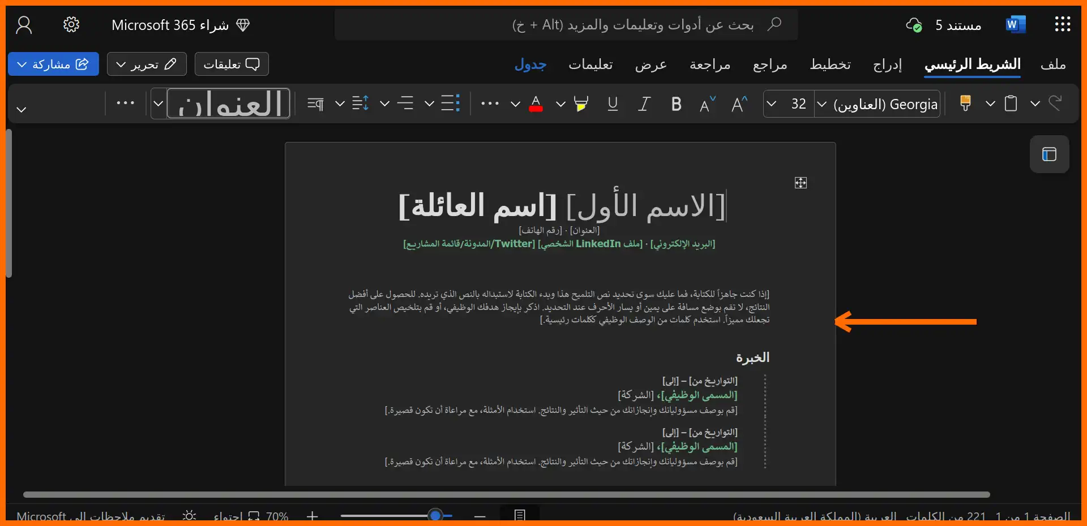
Task: Click the Microsoft 365 purchase diamond link
Action: [x=181, y=25]
